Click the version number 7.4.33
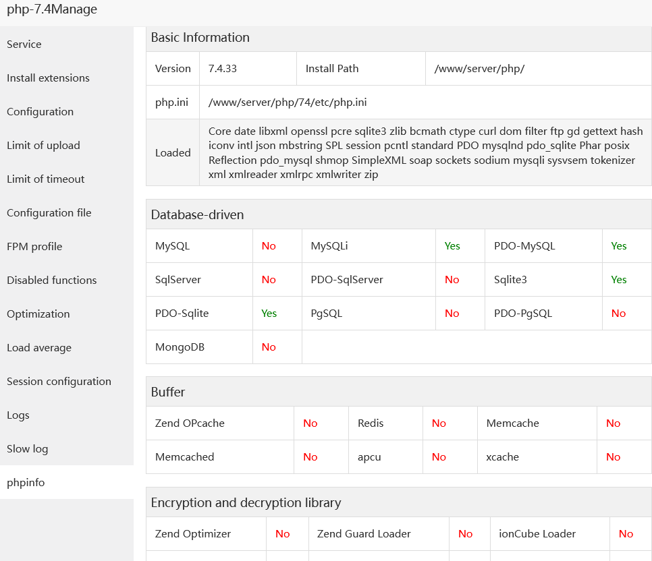This screenshot has width=652, height=561. pos(222,69)
